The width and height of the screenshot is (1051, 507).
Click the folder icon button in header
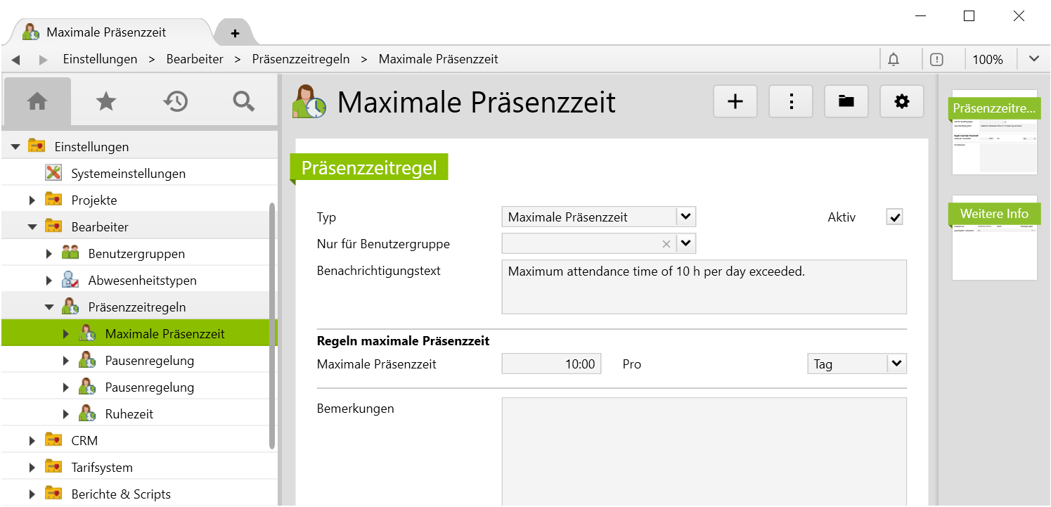point(846,102)
